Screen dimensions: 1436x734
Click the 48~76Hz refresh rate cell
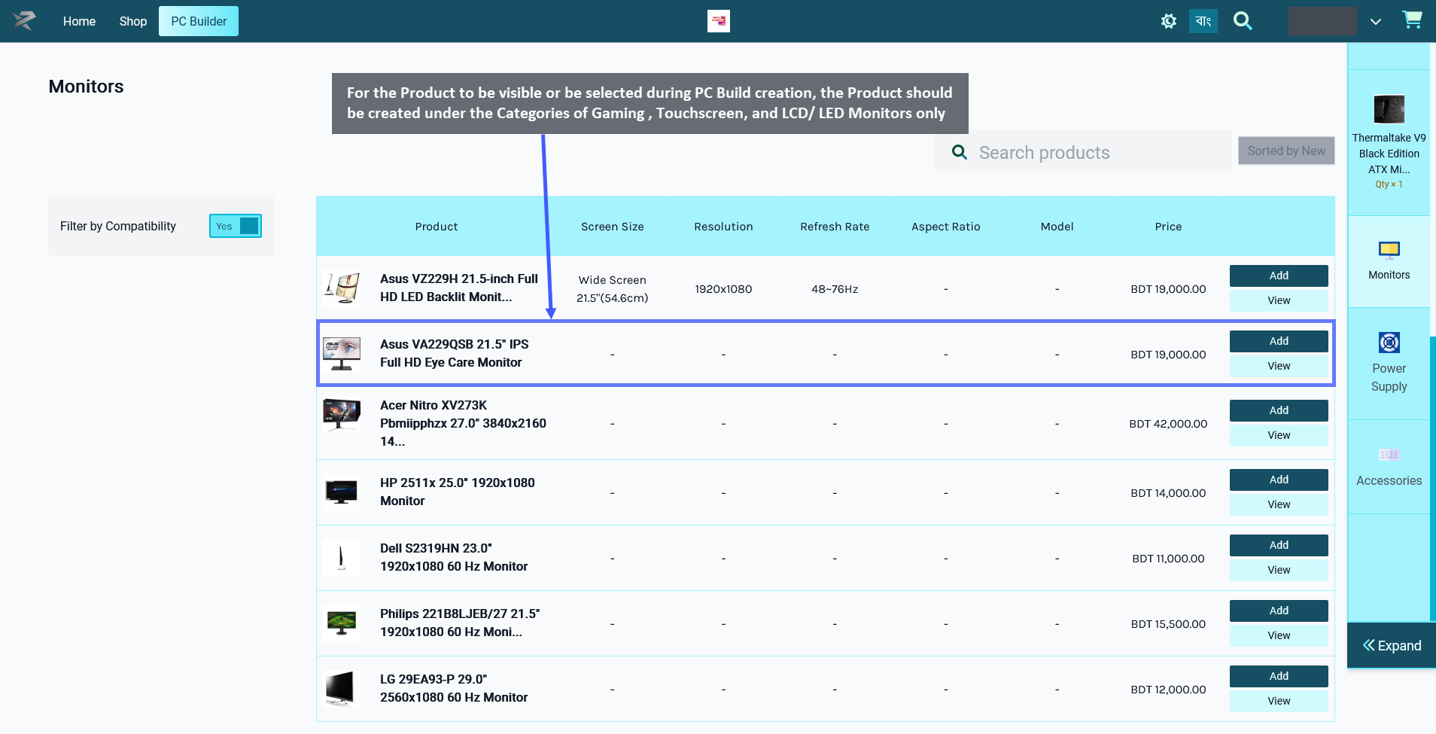click(835, 289)
